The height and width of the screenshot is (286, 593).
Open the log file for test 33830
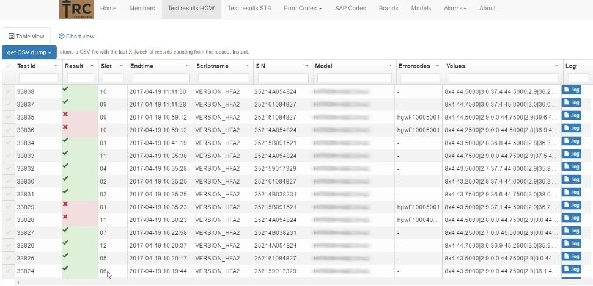571,180
